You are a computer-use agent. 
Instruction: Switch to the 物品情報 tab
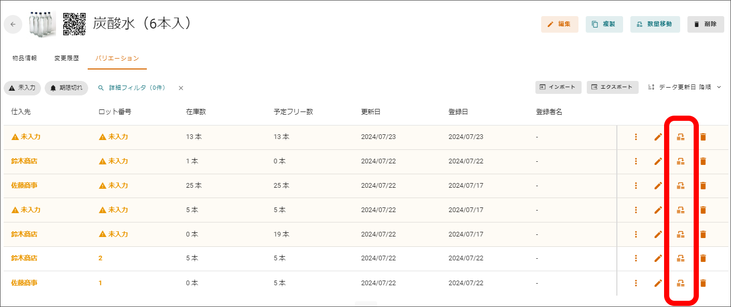tap(24, 58)
